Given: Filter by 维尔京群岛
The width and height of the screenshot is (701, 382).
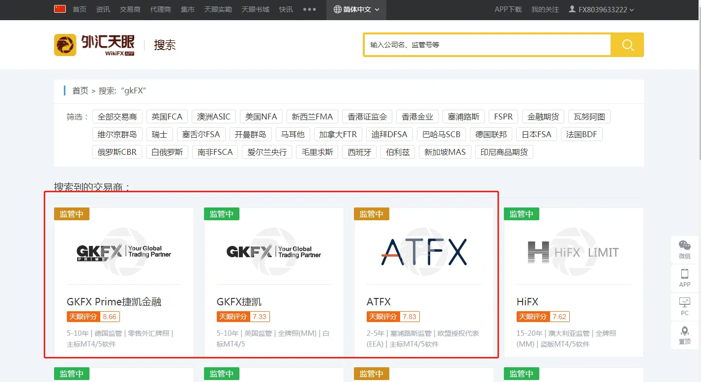Looking at the screenshot, I should (x=117, y=134).
